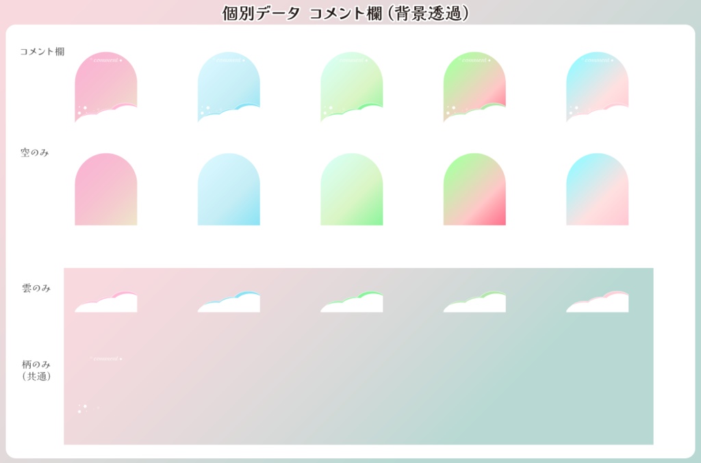The image size is (701, 463).
Task: Click the small white dot decorations pattern
Action: tap(84, 408)
